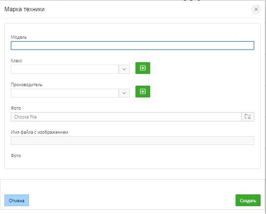Image resolution: width=266 pixels, height=214 pixels.
Task: Click the Модель field label
Action: (x=19, y=37)
